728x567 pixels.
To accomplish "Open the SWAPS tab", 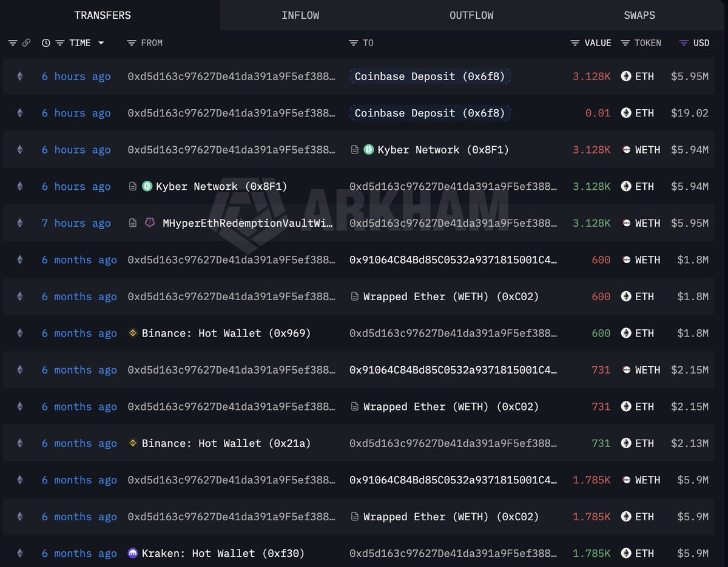I will click(639, 15).
